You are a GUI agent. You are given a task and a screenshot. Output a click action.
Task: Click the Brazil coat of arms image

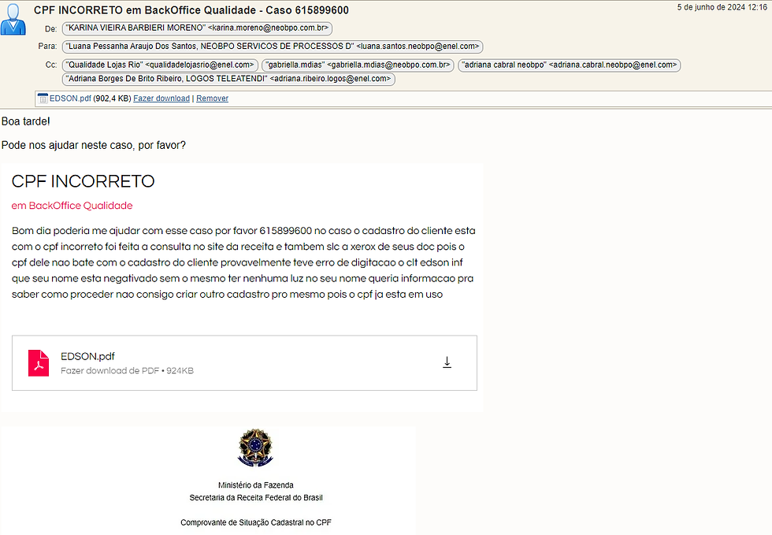(255, 448)
